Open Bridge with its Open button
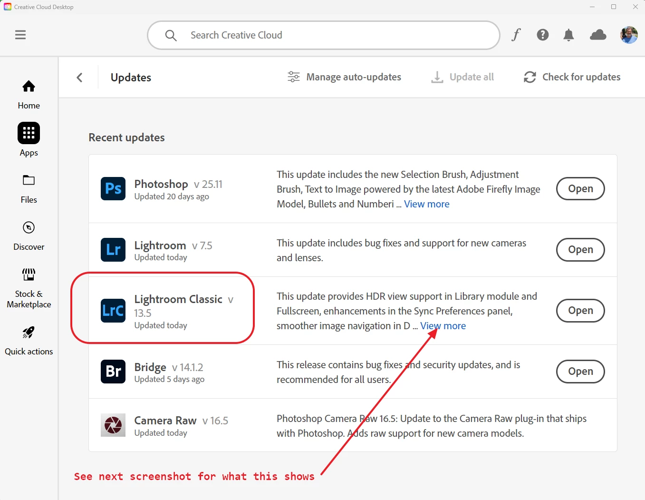Viewport: 645px width, 500px height. tap(580, 372)
